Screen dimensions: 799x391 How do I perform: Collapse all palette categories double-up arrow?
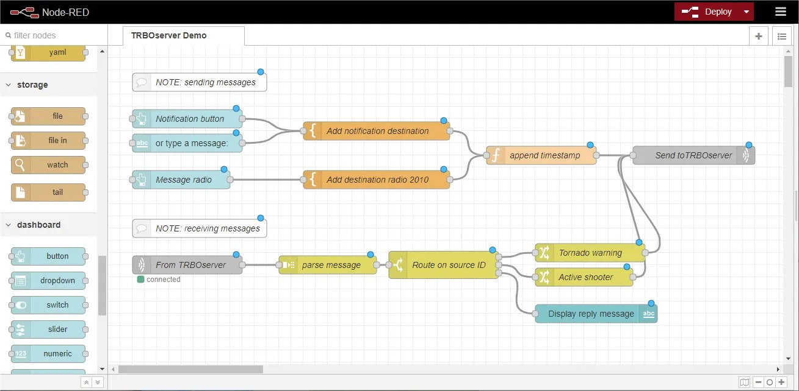point(87,382)
